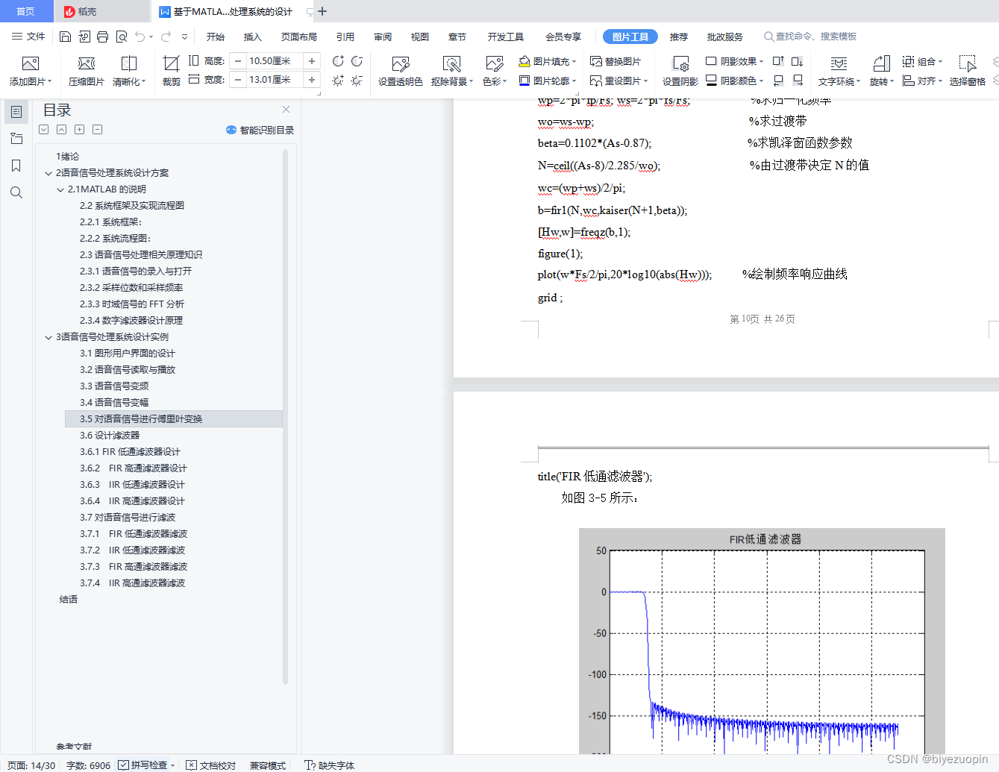Select outline view icon in sidebar
The height and width of the screenshot is (772, 999).
tap(16, 112)
